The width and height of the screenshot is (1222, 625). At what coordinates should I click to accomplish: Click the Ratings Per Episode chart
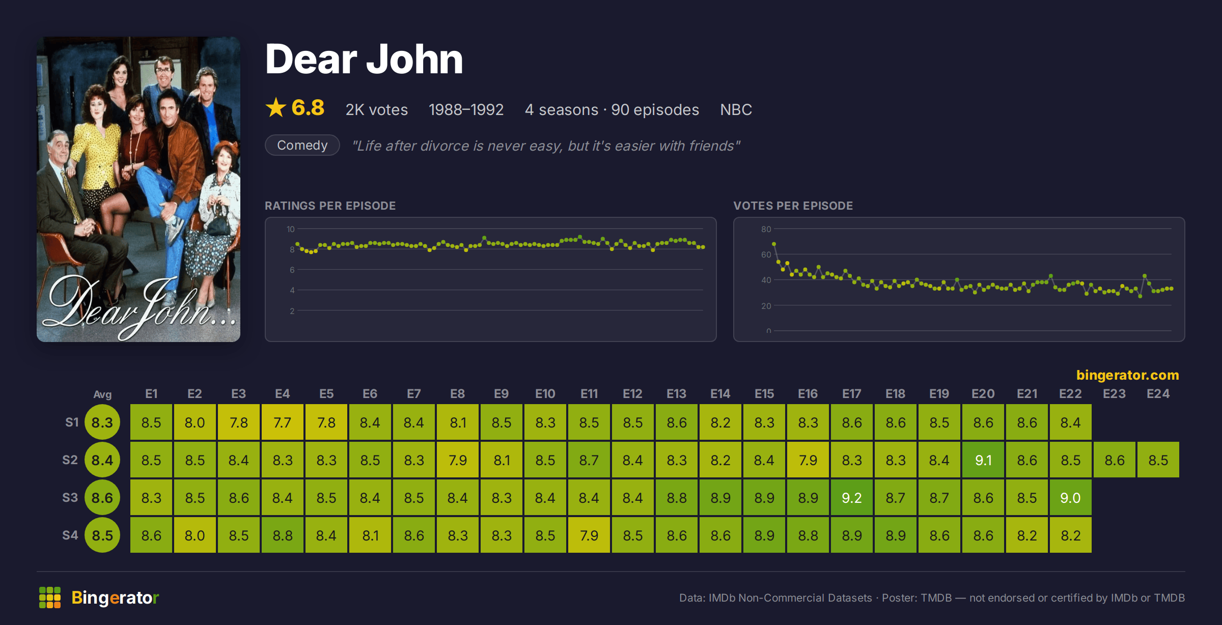click(491, 279)
